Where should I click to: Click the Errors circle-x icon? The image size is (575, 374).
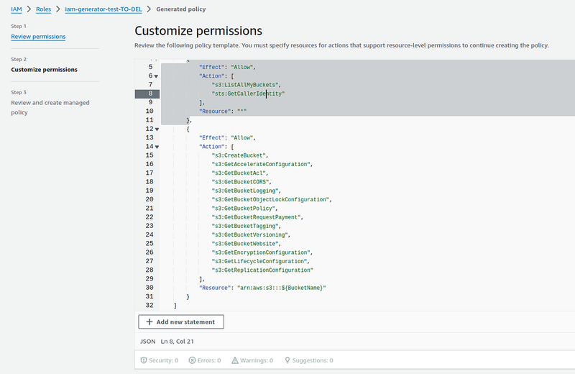click(192, 360)
